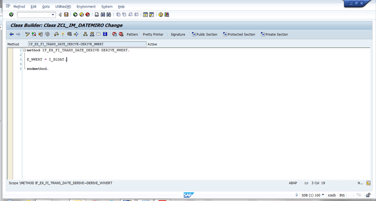Click the Active status text
Viewport: 376px width, 201px height.
tap(152, 44)
